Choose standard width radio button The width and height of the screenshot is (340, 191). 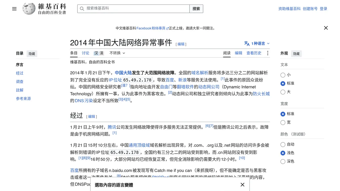click(283, 114)
